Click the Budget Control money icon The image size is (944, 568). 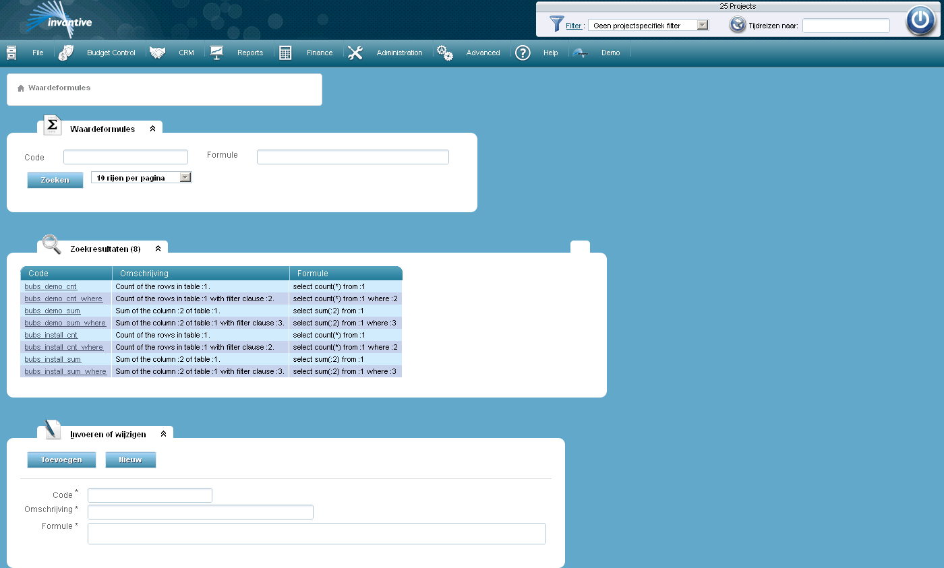click(65, 53)
